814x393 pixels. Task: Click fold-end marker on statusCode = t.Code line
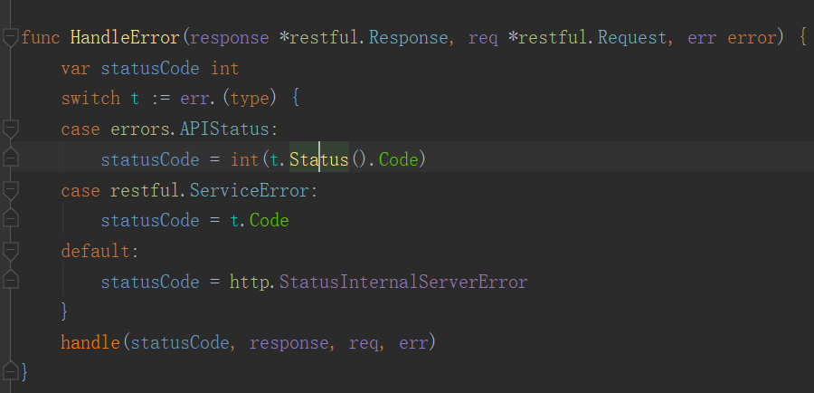(x=10, y=220)
